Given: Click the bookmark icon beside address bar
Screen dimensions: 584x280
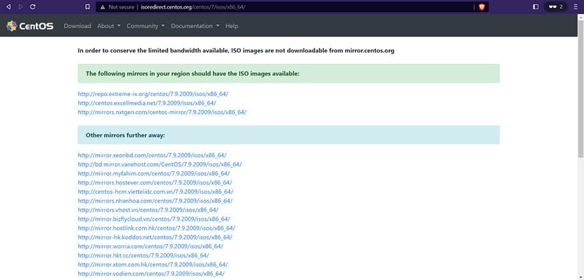Looking at the screenshot, I should click(87, 7).
